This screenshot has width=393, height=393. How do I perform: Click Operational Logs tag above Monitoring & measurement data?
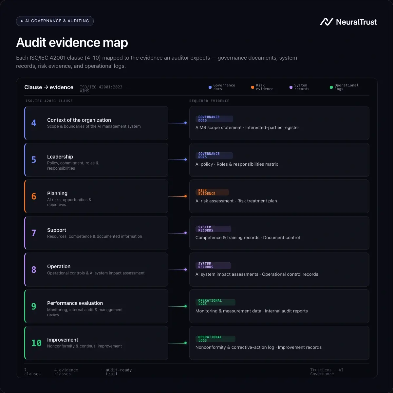click(215, 302)
